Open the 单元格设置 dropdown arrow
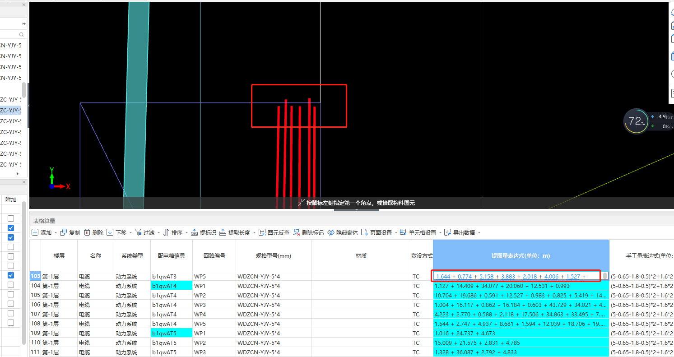Viewport: 674px width, 357px height. pos(440,233)
